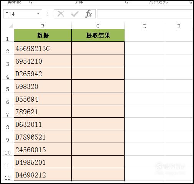Click the confirm checkmark icon in formula bar
Screen dimensions: 194x184
(75, 14)
